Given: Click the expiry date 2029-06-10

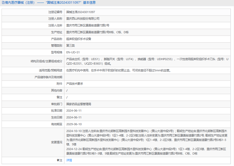Looking at the screenshot, I should (74, 124).
